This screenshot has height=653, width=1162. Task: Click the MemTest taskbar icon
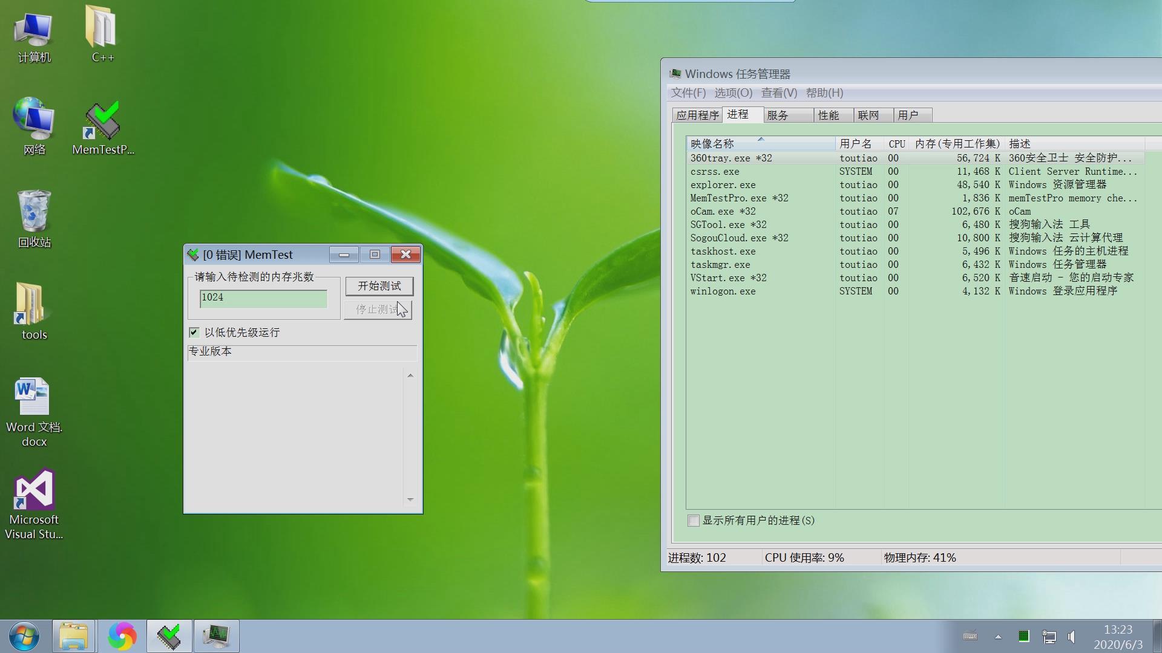(x=169, y=636)
